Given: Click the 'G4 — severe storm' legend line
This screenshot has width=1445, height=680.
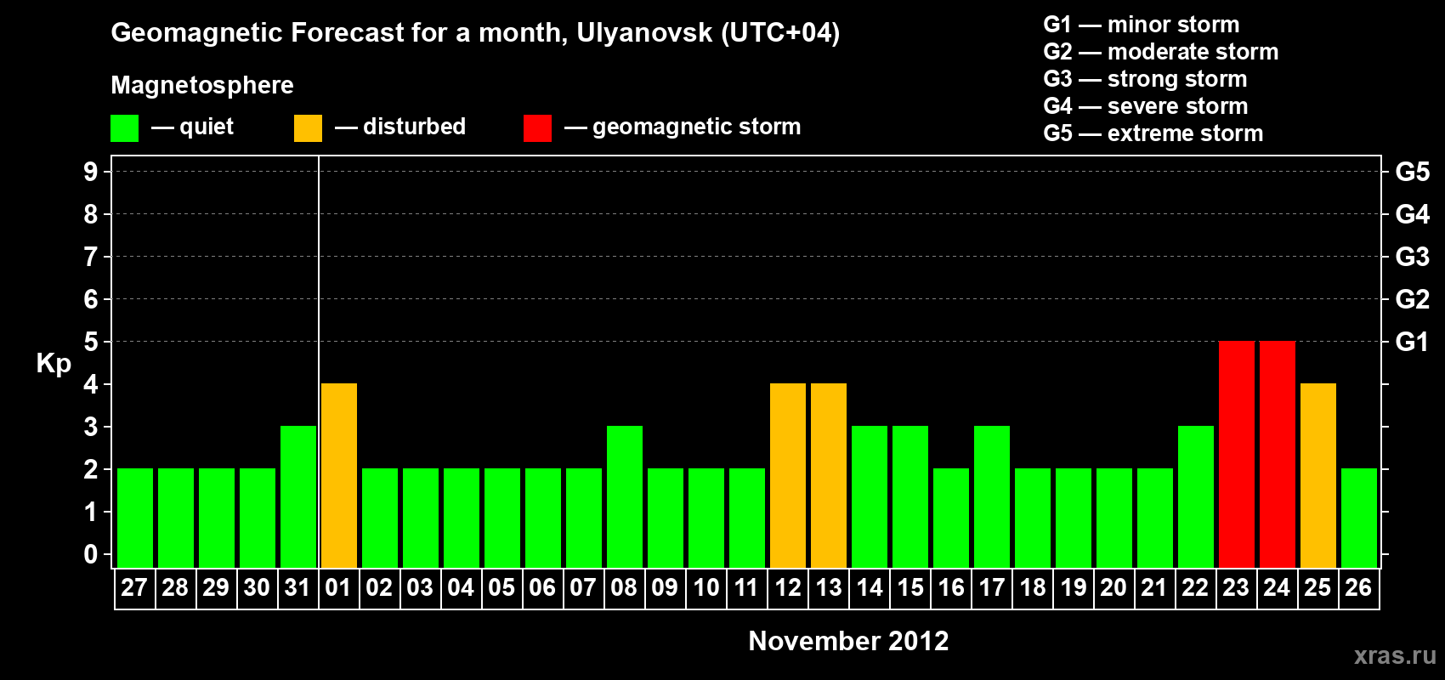Looking at the screenshot, I should pos(1145,106).
